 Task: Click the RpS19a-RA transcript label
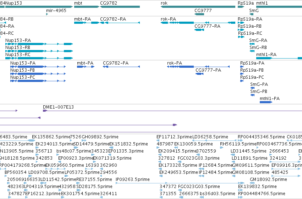[x=250, y=19]
